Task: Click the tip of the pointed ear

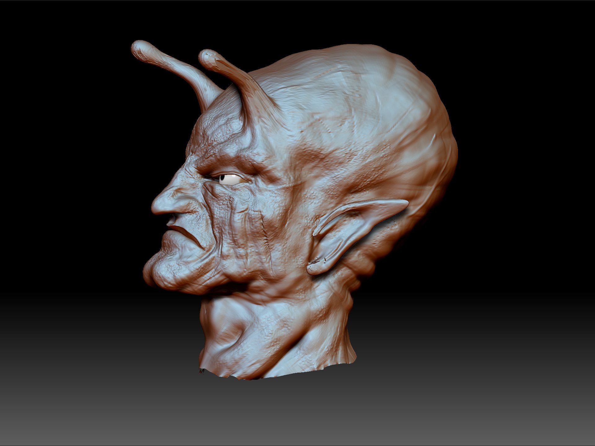Action: (405, 202)
